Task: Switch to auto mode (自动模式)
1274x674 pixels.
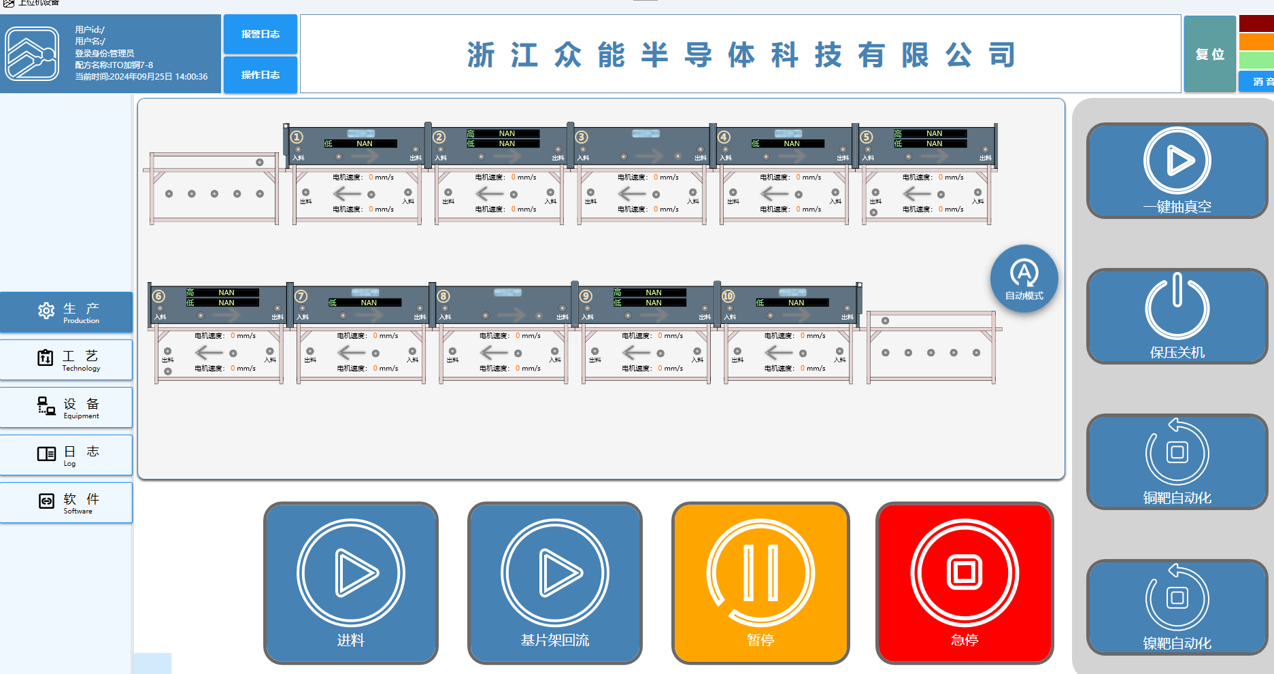Action: pos(1024,278)
